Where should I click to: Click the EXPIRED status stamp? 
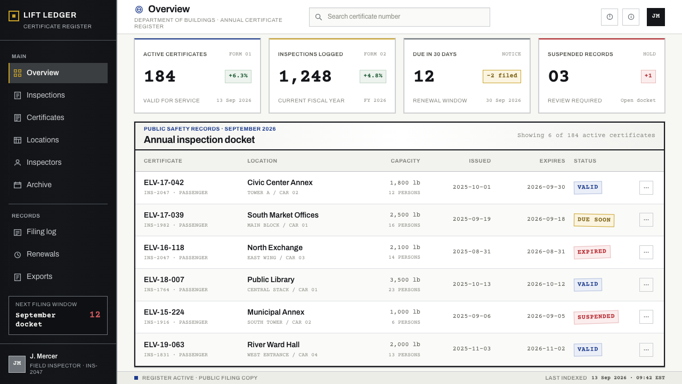click(x=592, y=252)
